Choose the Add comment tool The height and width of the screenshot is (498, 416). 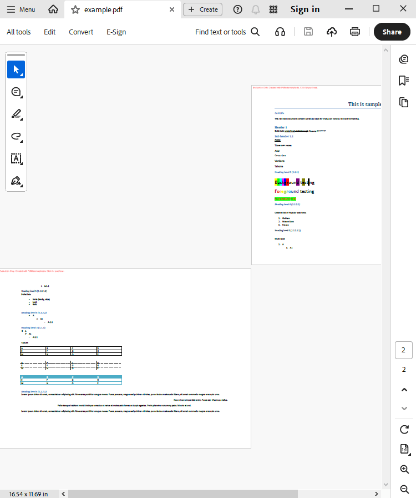pos(16,92)
